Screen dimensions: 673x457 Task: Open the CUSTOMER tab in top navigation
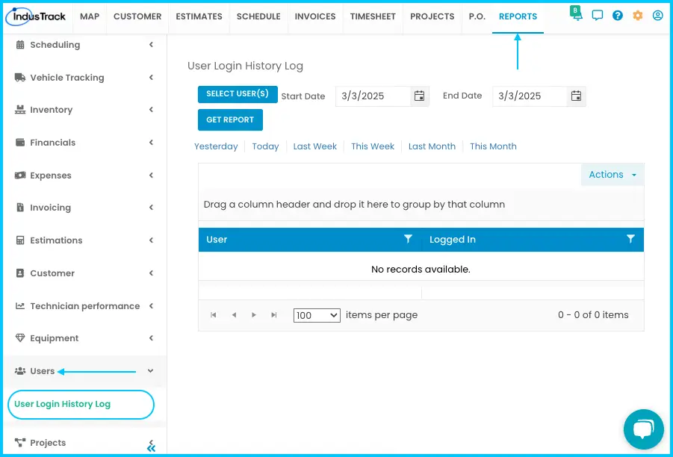(x=137, y=16)
